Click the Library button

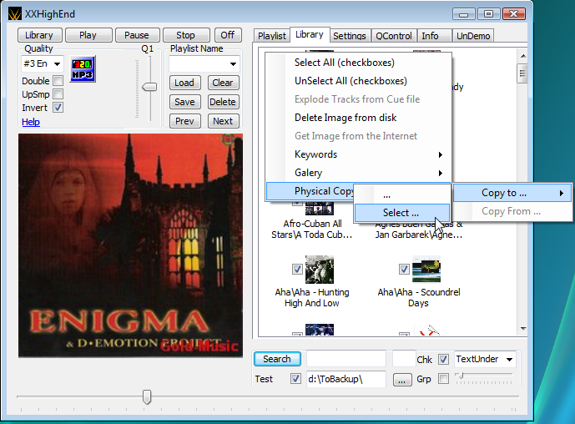coord(39,35)
